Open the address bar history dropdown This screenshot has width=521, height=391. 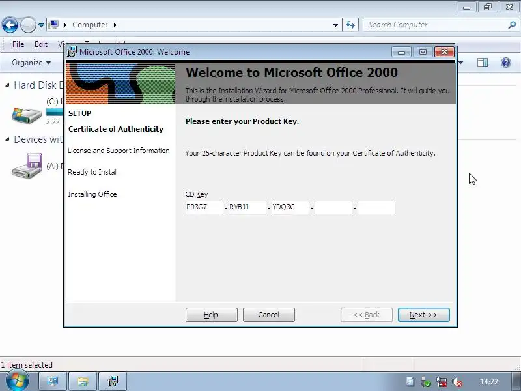(335, 25)
